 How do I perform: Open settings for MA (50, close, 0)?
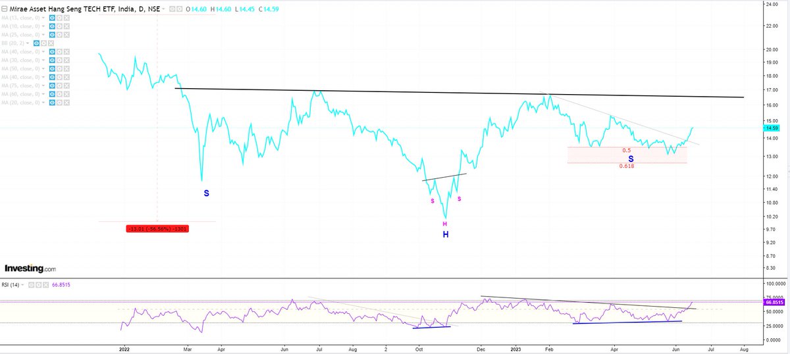(59, 68)
